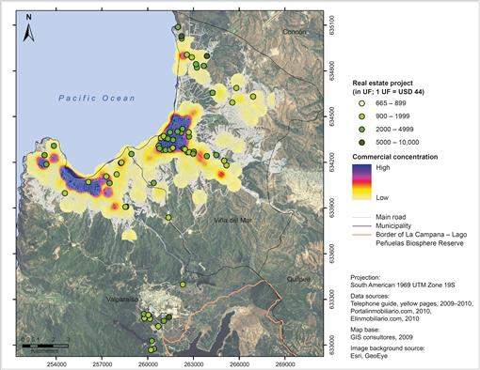
Task: Click the 635100 y-axis coordinate label
Action: (x=335, y=25)
